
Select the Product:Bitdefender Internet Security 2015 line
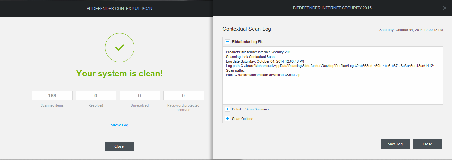(x=259, y=52)
